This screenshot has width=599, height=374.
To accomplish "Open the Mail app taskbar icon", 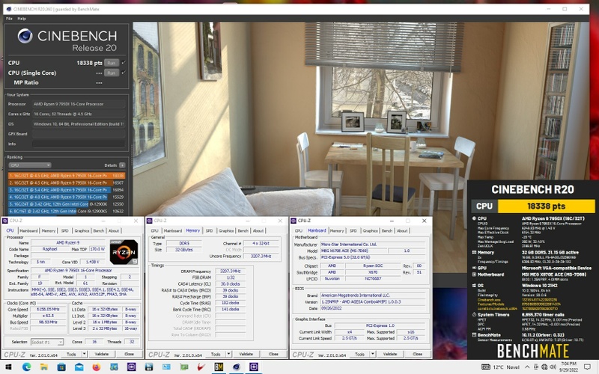I will click(x=79, y=367).
